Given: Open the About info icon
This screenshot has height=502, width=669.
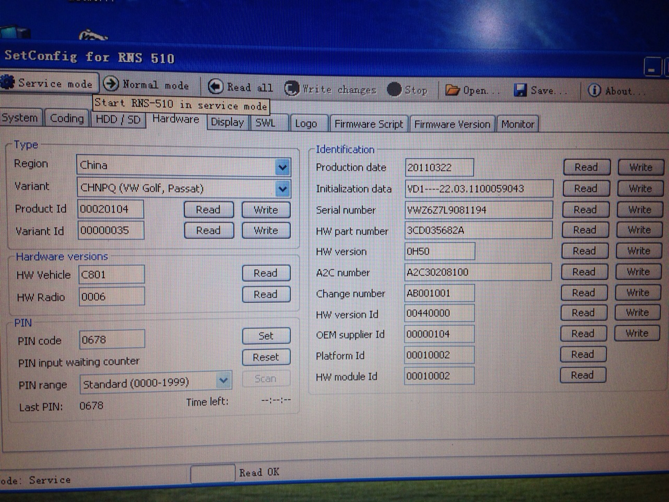Looking at the screenshot, I should 594,91.
